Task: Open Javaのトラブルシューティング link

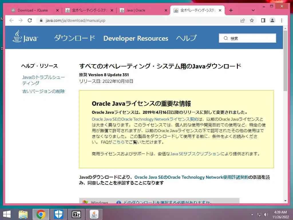Action: tap(43, 80)
